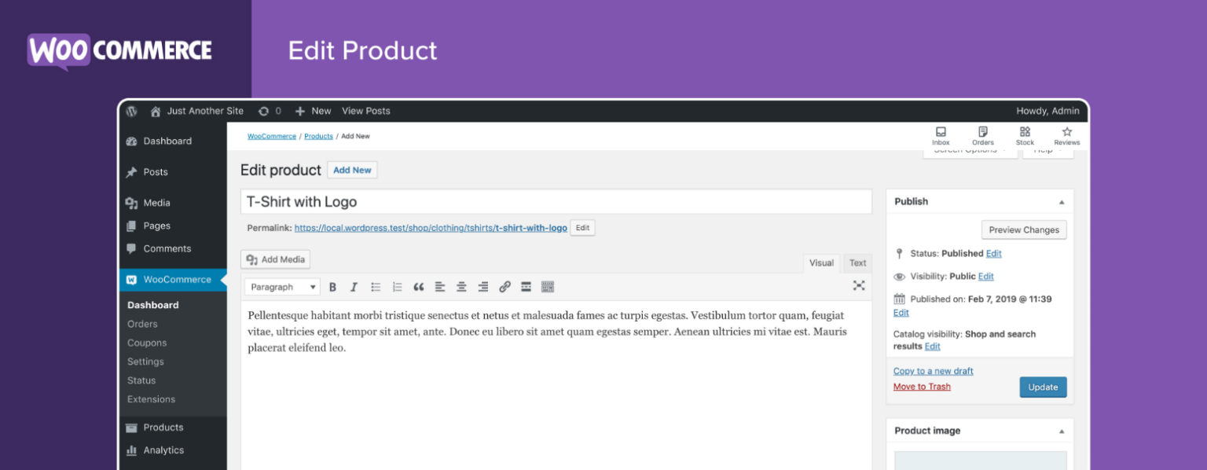Switch to the Visual editor tab
1207x470 pixels.
coord(821,263)
